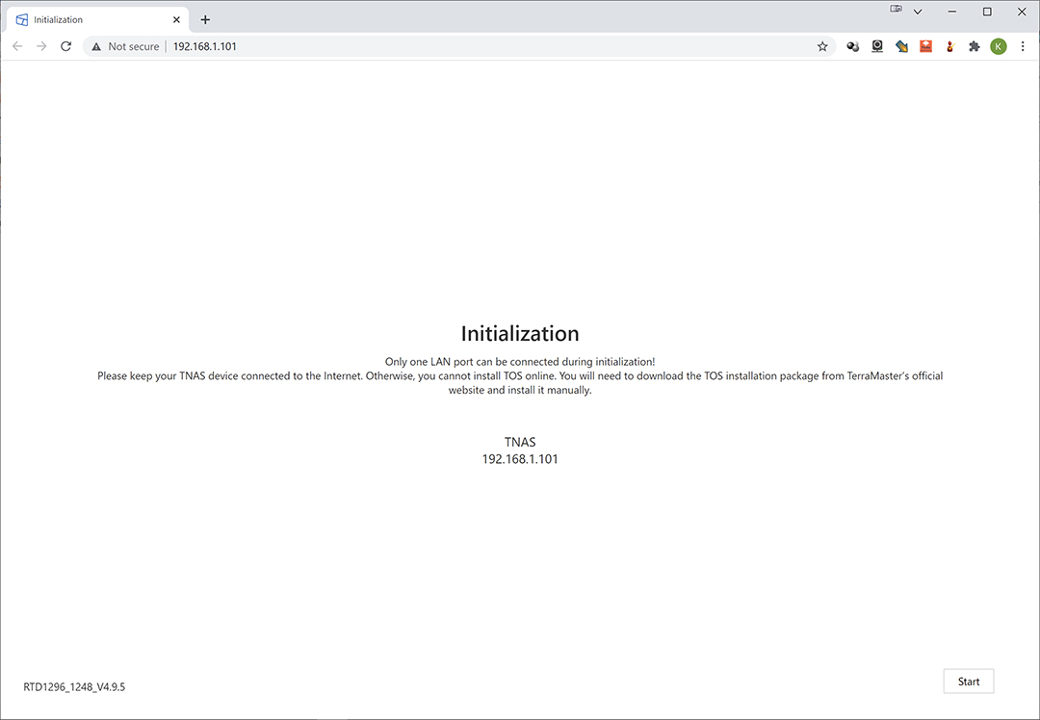Viewport: 1040px width, 720px height.
Task: Click the first gray-spheres extension icon
Action: (x=853, y=46)
